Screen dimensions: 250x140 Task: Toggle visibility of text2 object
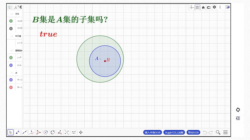[11, 29]
